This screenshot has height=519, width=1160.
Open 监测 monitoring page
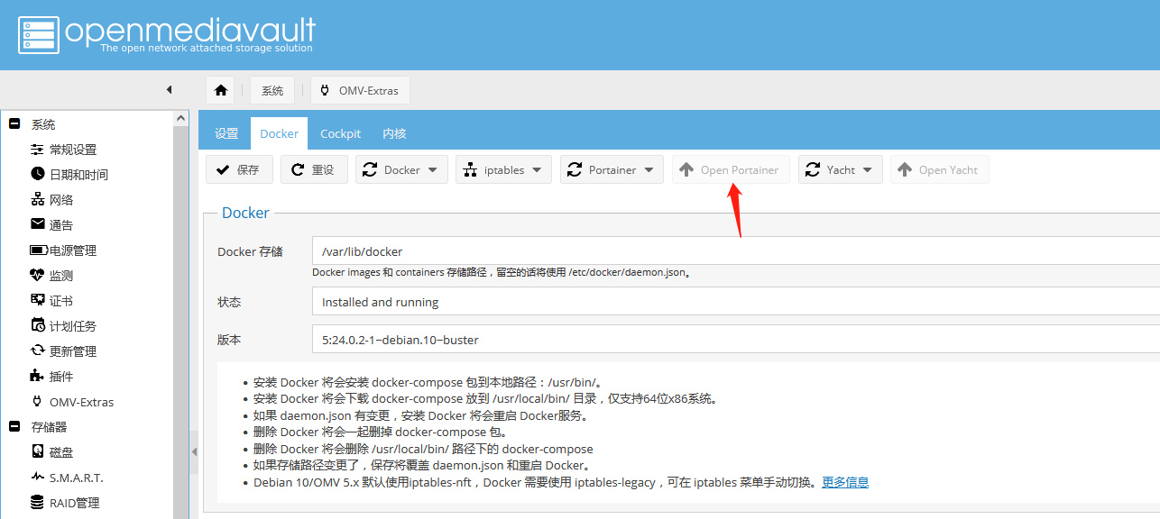pos(61,276)
